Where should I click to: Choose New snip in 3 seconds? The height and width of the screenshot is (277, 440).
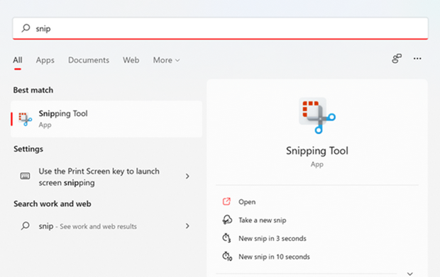point(273,238)
